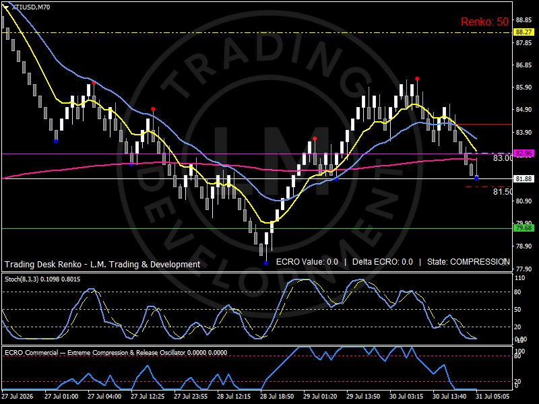Click the 30 Jul 03:15 time label
539x404 pixels.
tap(406, 396)
